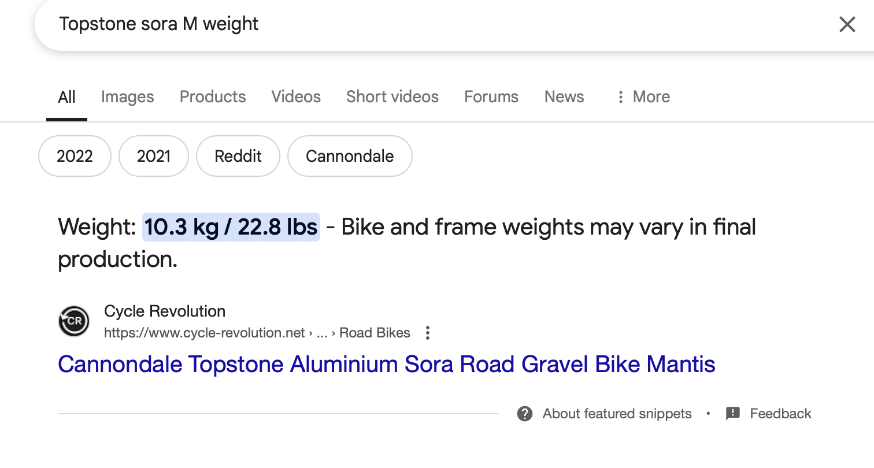Select the All results tab
The height and width of the screenshot is (468, 874).
67,97
